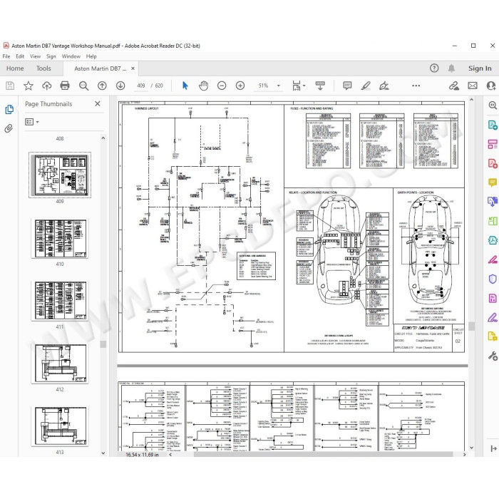Open the View menu
Screen dimensions: 499x499
(x=36, y=56)
